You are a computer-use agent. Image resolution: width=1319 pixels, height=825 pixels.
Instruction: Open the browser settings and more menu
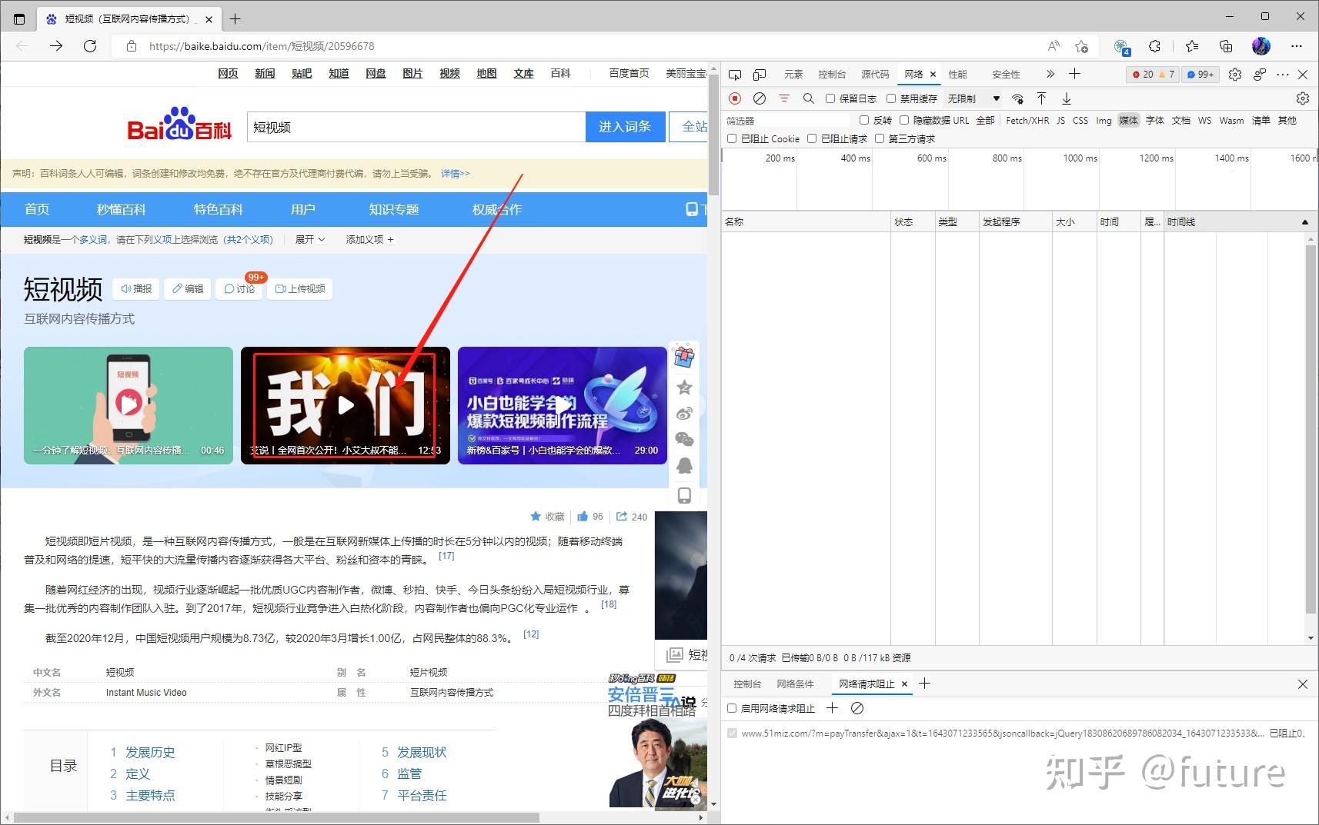click(1297, 46)
